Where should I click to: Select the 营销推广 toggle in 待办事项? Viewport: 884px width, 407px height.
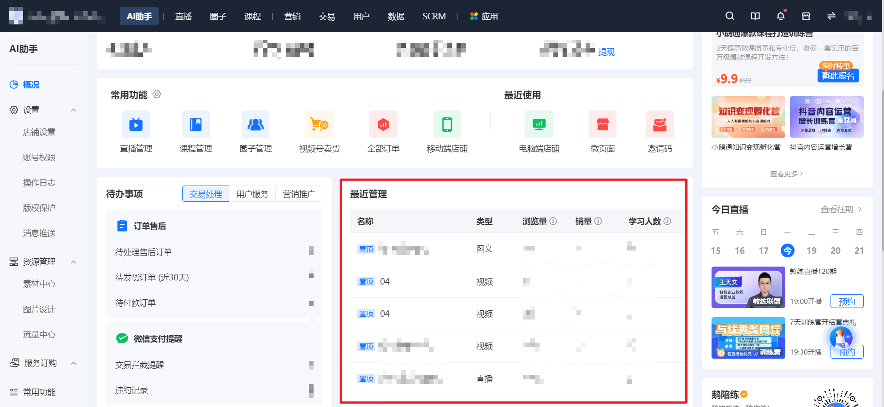pyautogui.click(x=299, y=194)
